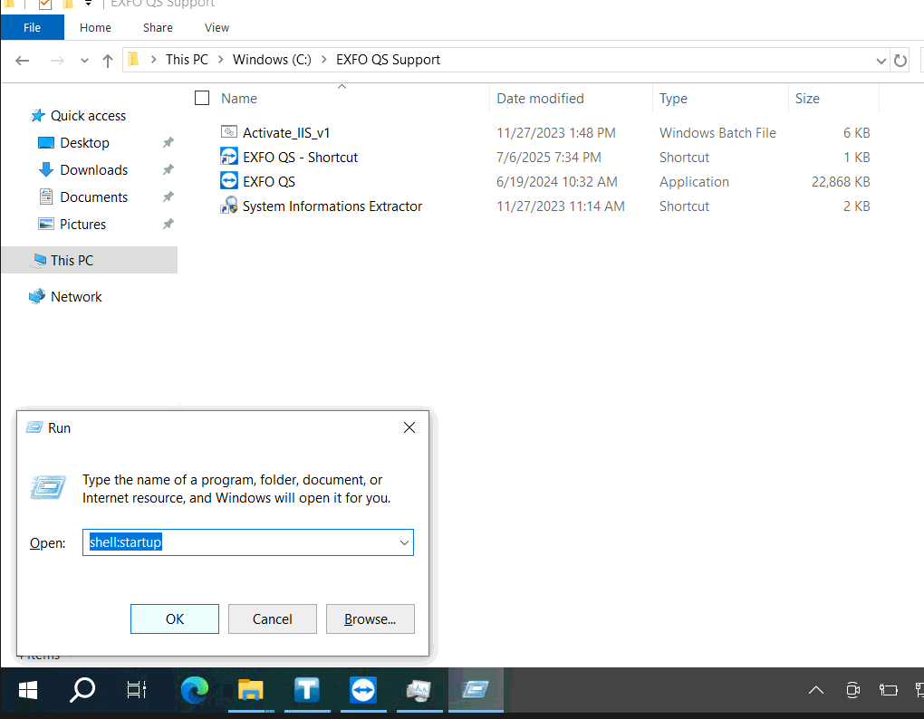Open the File ribbon tab
Viewport: 924px width, 719px height.
(x=32, y=28)
